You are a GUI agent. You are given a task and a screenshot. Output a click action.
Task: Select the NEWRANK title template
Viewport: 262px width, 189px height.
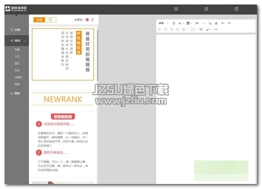click(x=63, y=99)
